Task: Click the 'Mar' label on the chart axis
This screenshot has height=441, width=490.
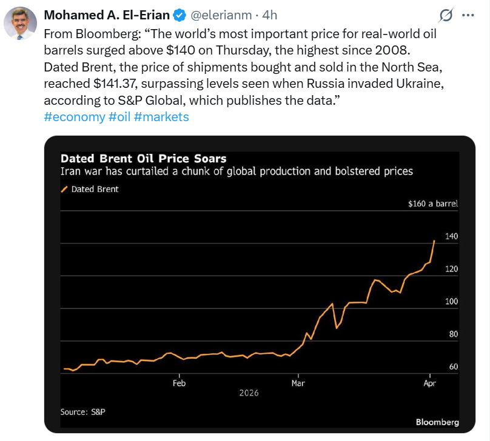Action: (298, 383)
